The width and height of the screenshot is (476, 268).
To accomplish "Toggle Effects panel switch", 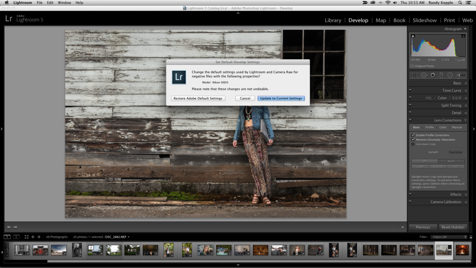I will pyautogui.click(x=410, y=194).
